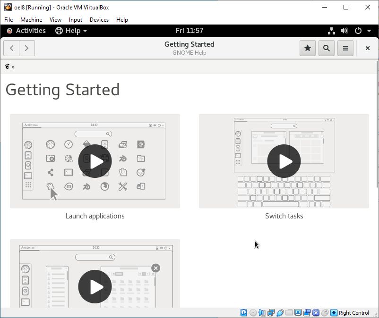Click the hard disk activity status icon

(x=244, y=313)
